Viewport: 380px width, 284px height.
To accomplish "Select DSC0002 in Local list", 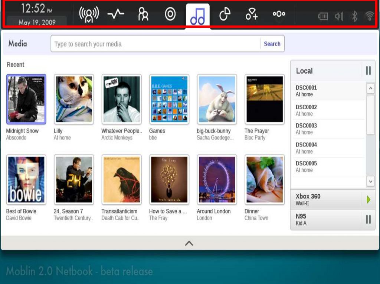I will (328, 110).
